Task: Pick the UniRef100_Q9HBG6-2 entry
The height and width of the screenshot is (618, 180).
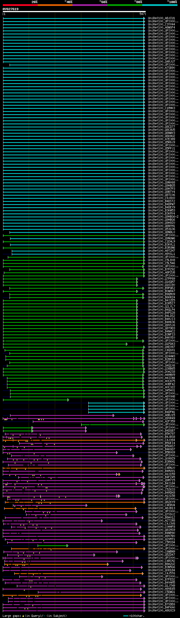Action: click(163, 217)
